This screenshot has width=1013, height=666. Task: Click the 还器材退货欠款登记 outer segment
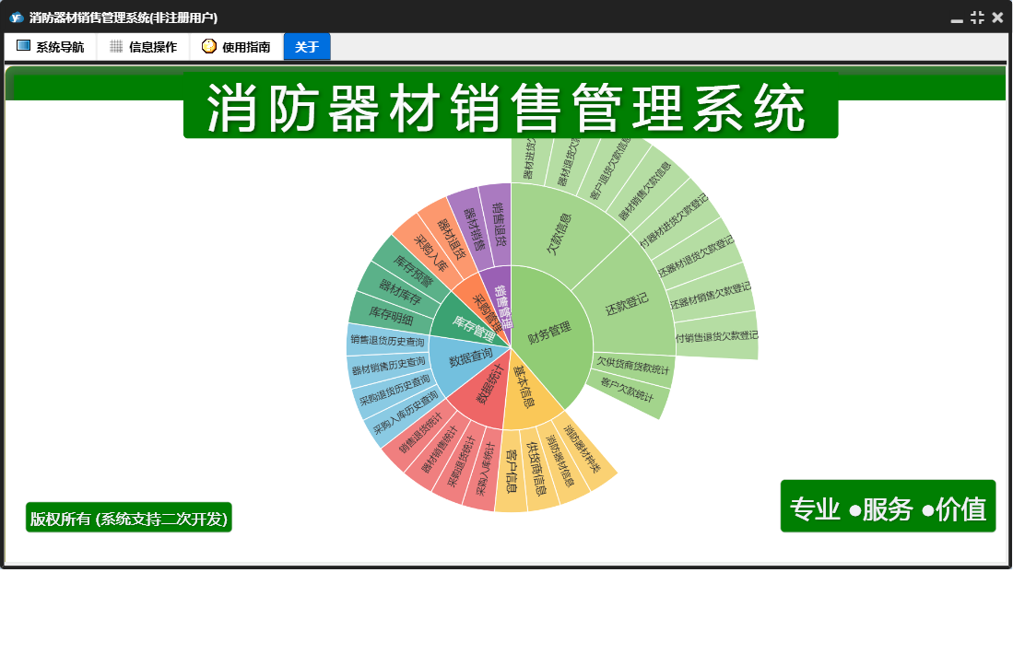[x=697, y=255]
